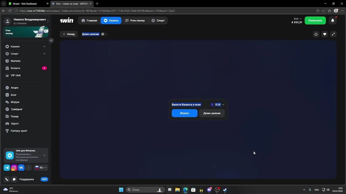Select the Спорт top navigation tab

(x=158, y=20)
